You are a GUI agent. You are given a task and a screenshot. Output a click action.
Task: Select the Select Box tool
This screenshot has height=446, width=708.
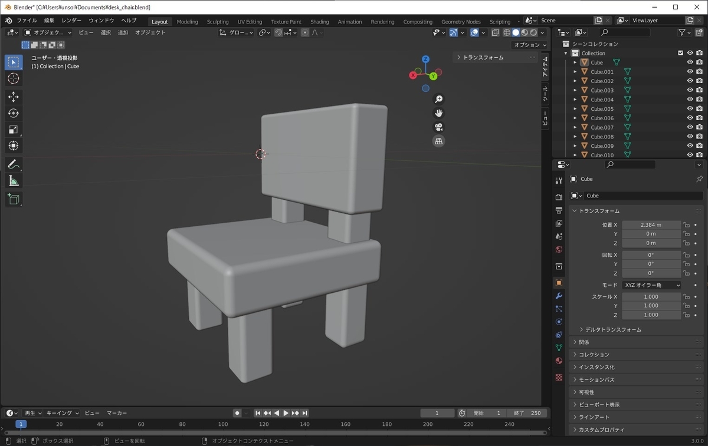(14, 62)
